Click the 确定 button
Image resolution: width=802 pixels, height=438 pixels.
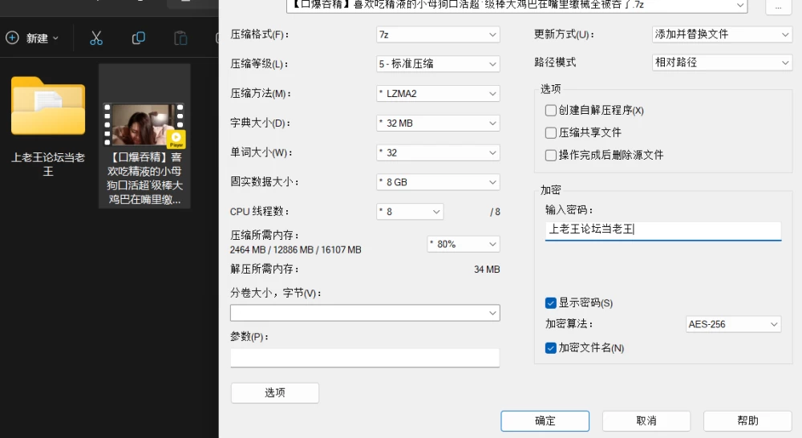coord(545,420)
